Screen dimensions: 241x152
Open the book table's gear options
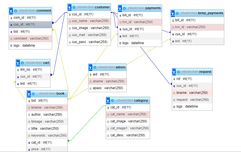[33, 94]
